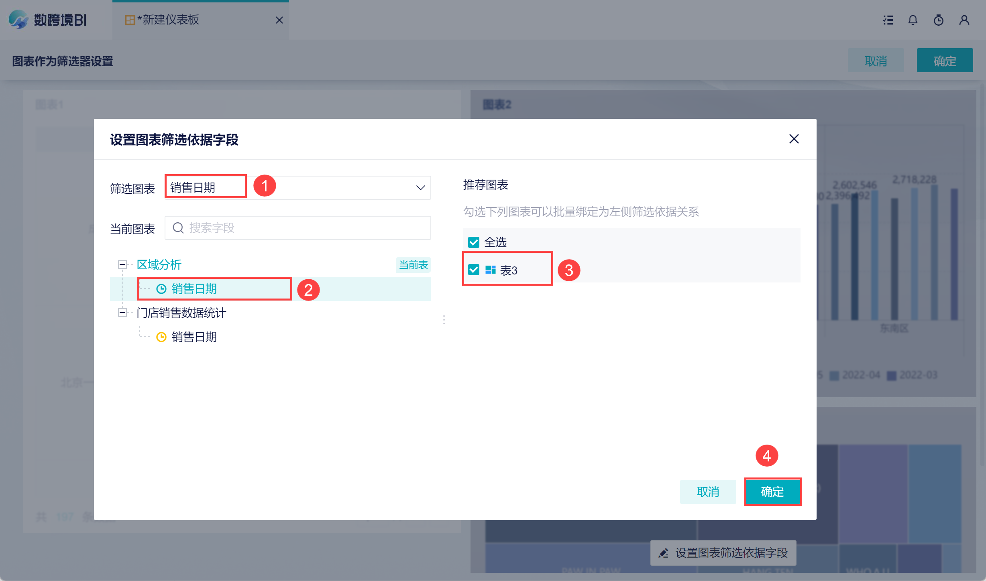Viewport: 986px width, 581px height.
Task: Open notifications bell icon
Action: point(913,20)
